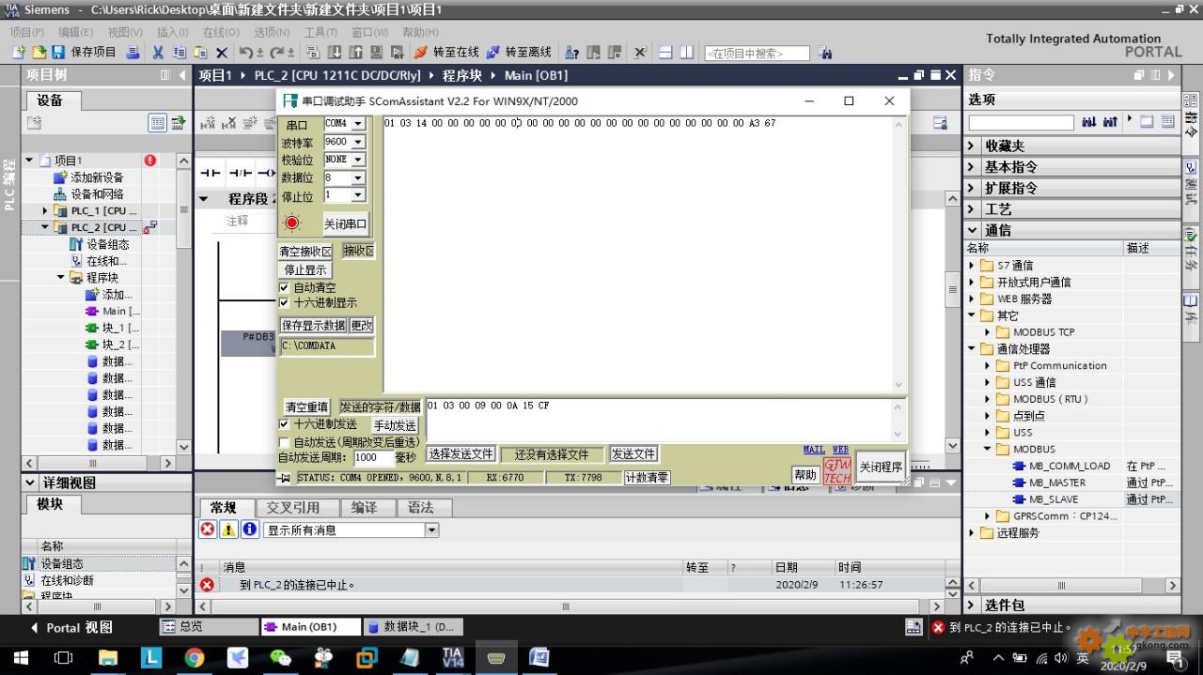Open the 视图(V) menu
Image resolution: width=1203 pixels, height=675 pixels.
[x=124, y=32]
